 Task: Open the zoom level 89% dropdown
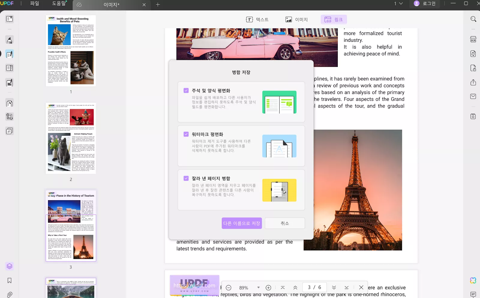click(x=258, y=287)
